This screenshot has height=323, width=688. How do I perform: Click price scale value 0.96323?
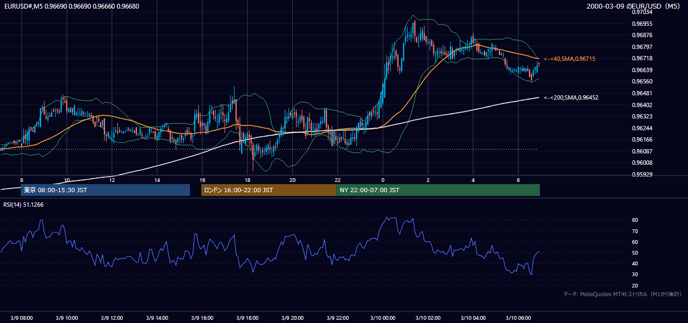point(642,116)
